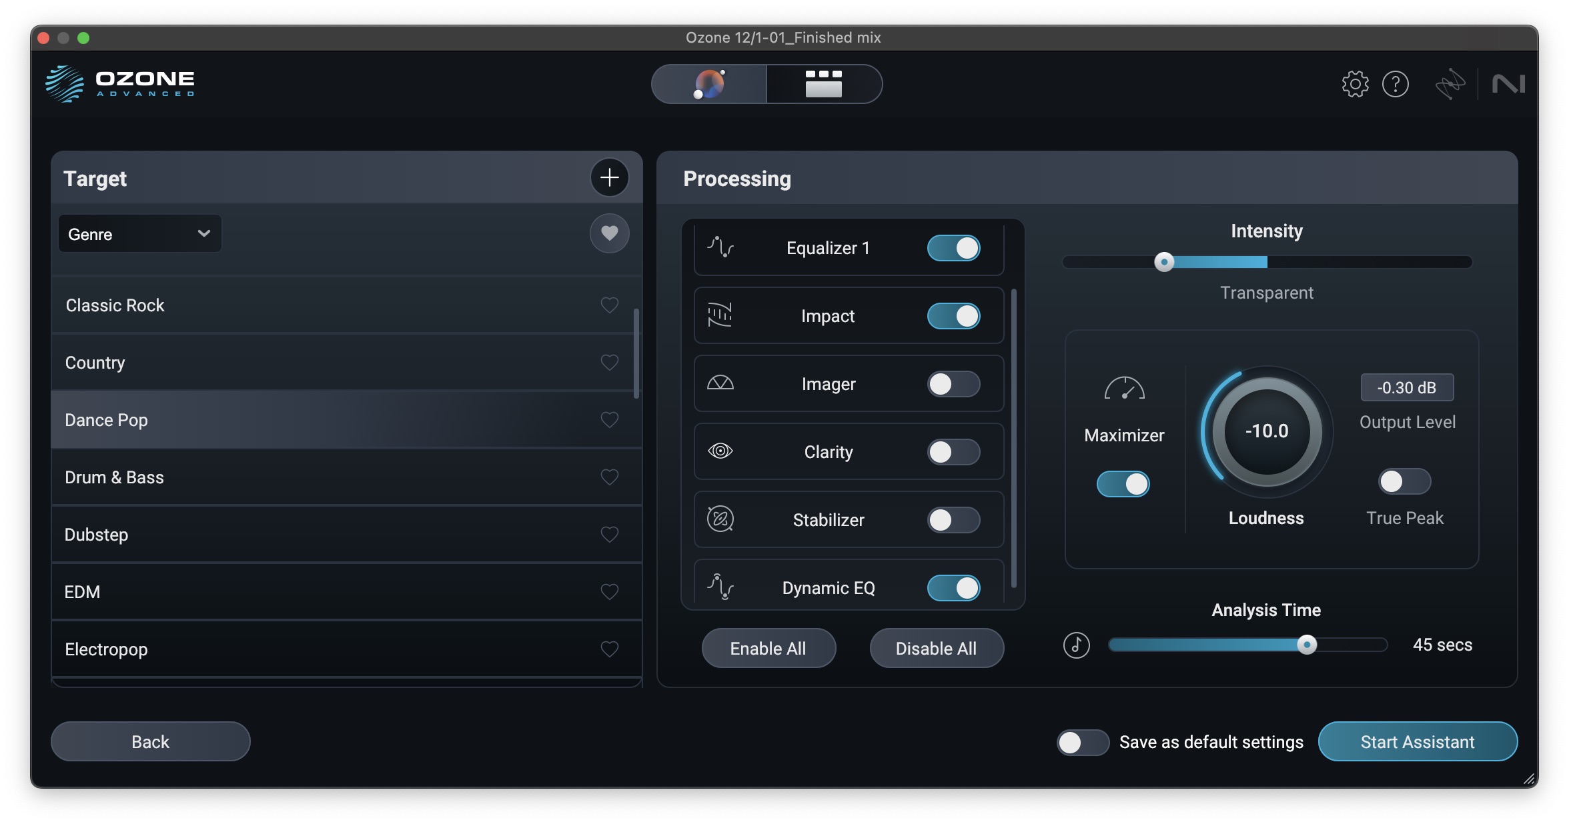Click Start Assistant button

1418,741
